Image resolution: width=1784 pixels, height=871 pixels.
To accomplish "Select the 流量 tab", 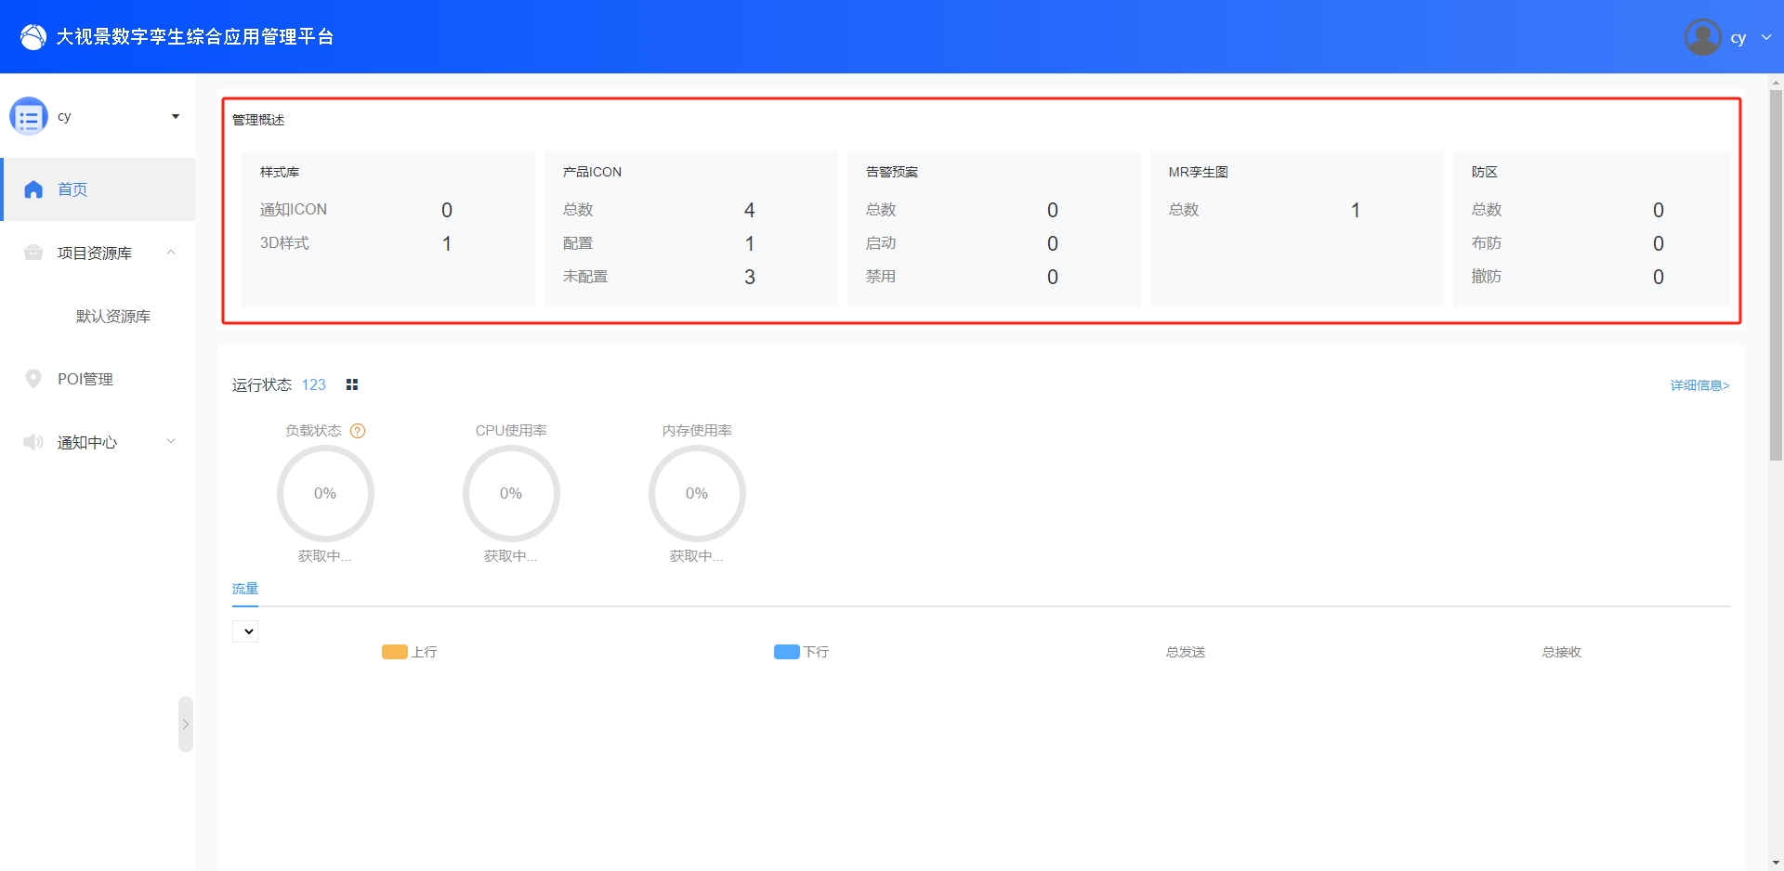I will tap(245, 589).
